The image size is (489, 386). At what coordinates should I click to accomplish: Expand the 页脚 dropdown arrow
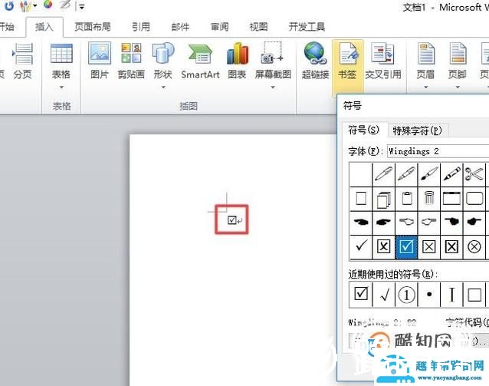pyautogui.click(x=458, y=87)
